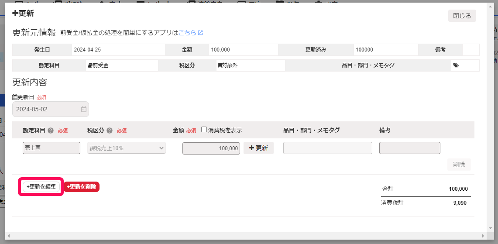Click the 合計 value 100,000
The height and width of the screenshot is (244, 498).
tap(458, 189)
